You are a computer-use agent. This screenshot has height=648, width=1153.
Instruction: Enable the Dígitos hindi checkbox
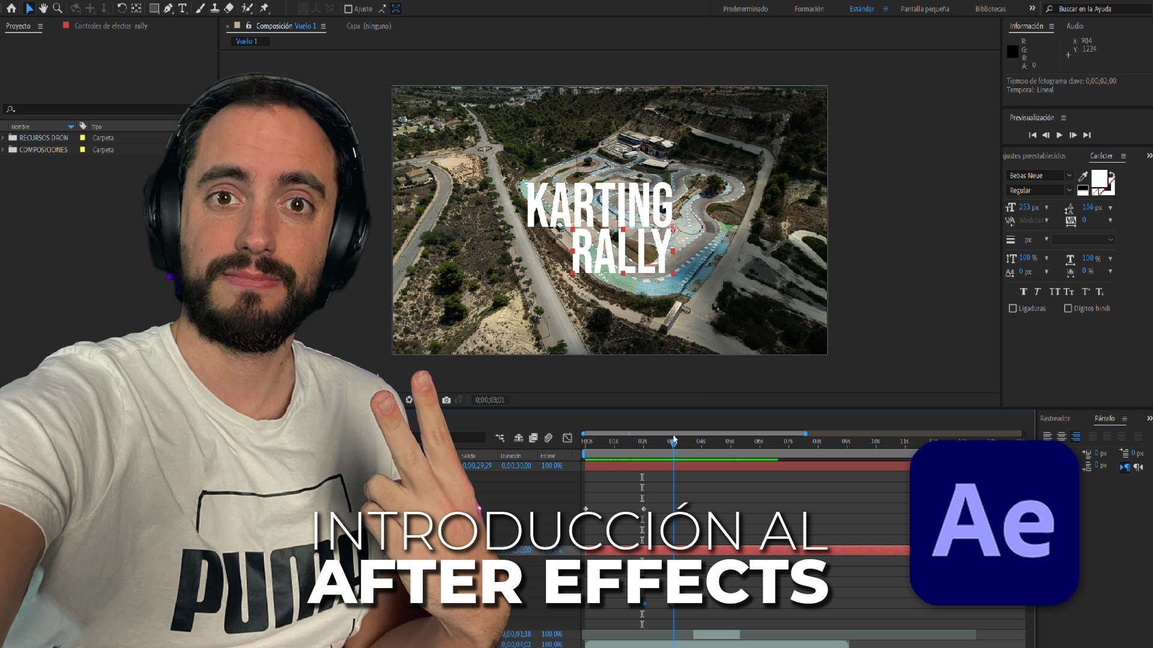click(x=1068, y=308)
